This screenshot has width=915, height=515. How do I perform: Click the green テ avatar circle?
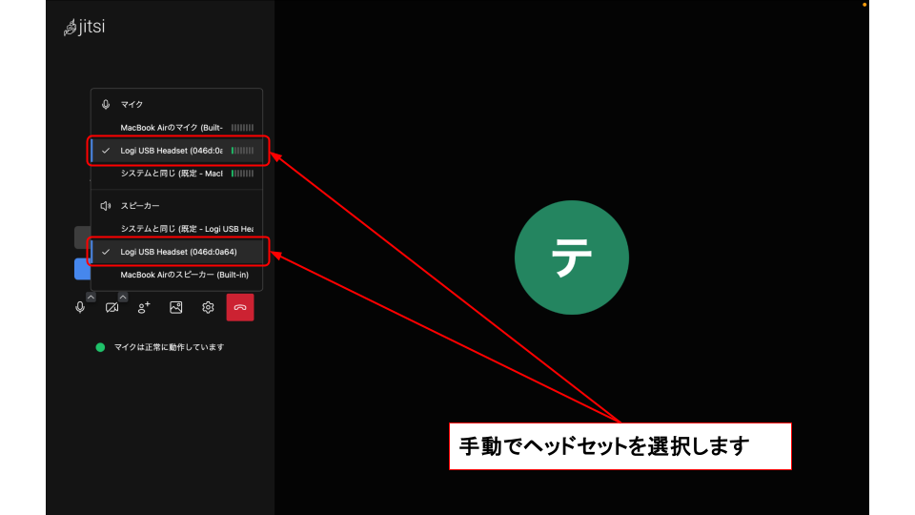[572, 257]
